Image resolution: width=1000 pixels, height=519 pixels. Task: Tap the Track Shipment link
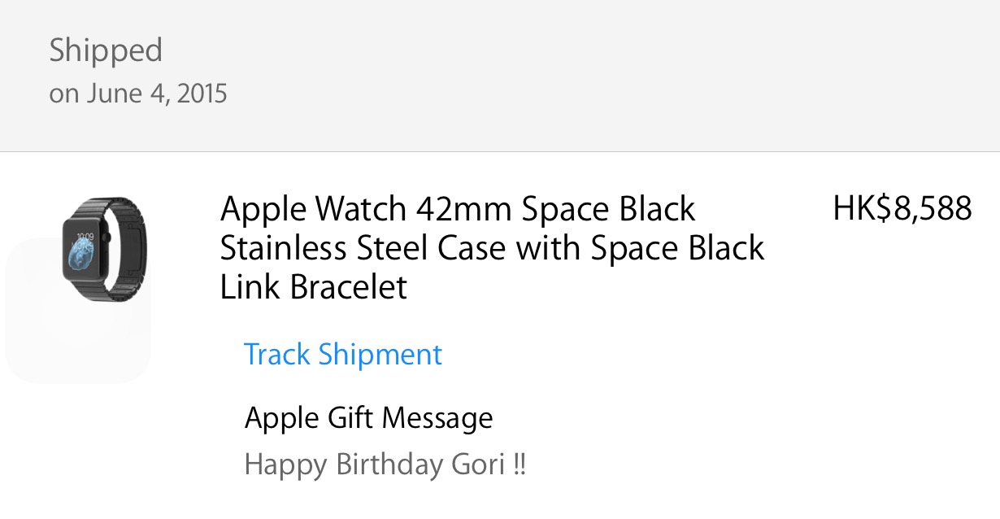tap(342, 355)
